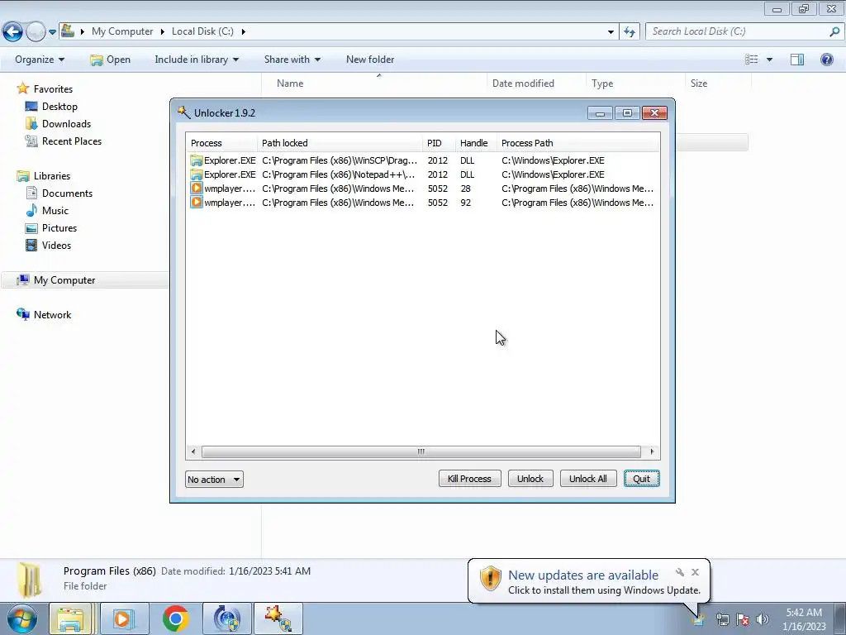Open the recent locations dropdown arrow
This screenshot has height=635, width=846.
pos(52,32)
